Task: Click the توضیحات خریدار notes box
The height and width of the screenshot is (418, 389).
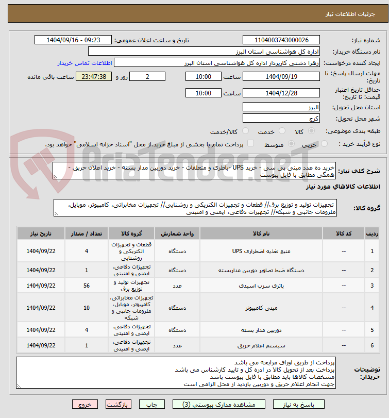Action: point(176,373)
